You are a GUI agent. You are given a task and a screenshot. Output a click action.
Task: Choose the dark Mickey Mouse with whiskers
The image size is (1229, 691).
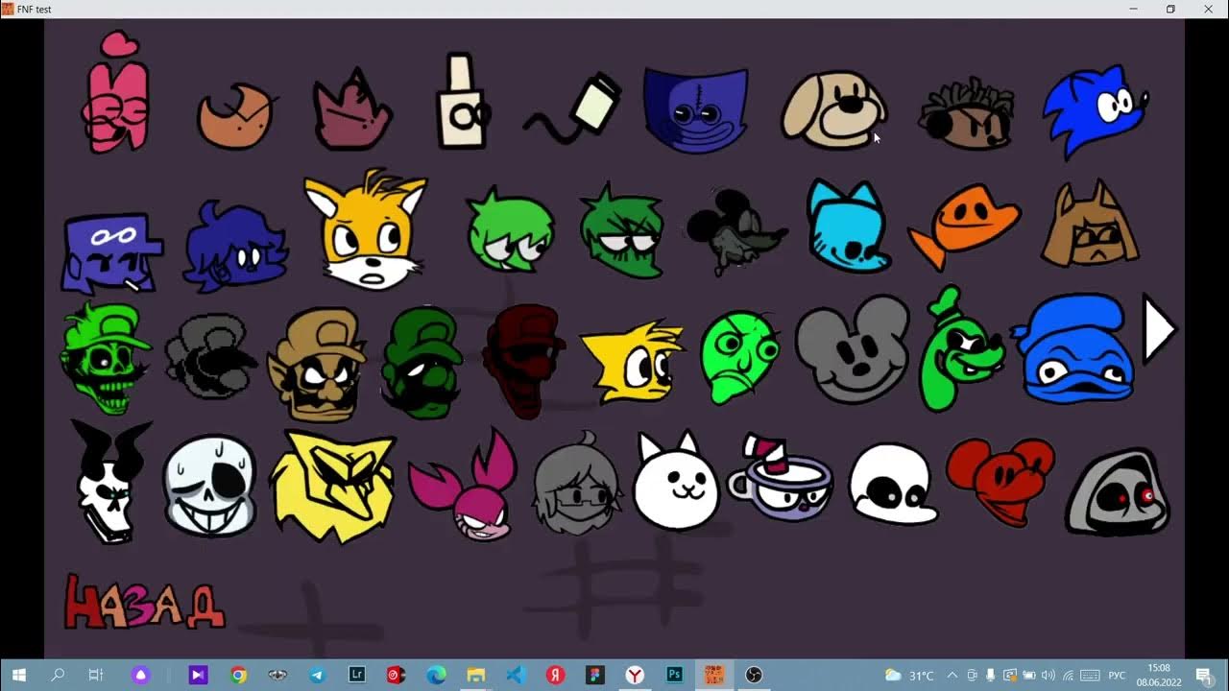735,230
